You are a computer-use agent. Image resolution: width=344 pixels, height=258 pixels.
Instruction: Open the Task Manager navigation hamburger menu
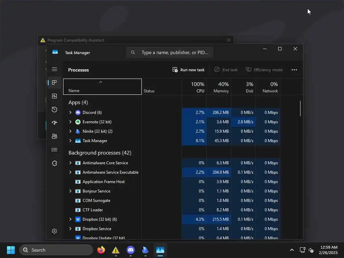pos(54,69)
